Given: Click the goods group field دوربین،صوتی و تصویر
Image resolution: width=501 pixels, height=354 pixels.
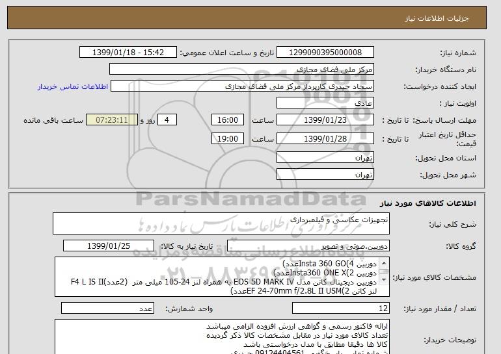Looking at the screenshot, I should pyautogui.click(x=308, y=246).
